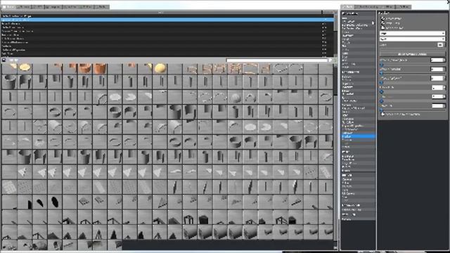This screenshot has width=450, height=253.
Task: Tick the unchecked third checkbox at top of properties panel
Action: pyautogui.click(x=382, y=27)
